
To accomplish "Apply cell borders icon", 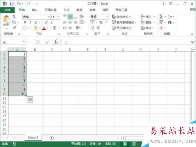I will pyautogui.click(x=25, y=28).
